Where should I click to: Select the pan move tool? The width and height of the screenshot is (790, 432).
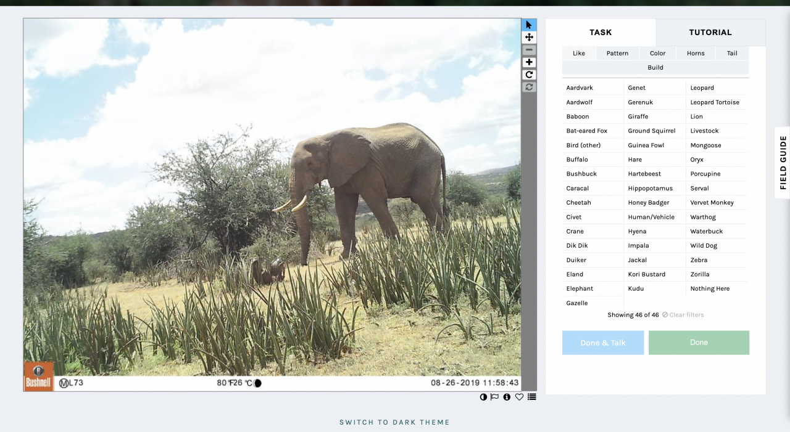coord(529,37)
